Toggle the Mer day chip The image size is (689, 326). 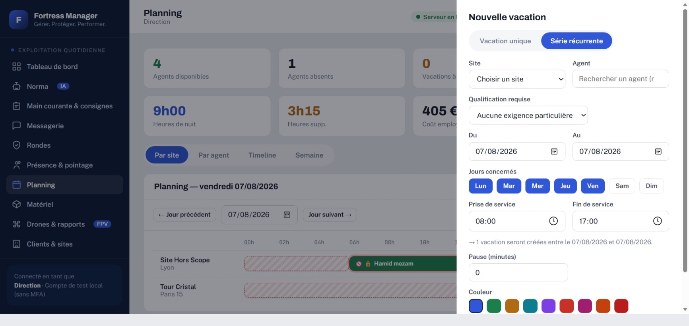coord(538,186)
